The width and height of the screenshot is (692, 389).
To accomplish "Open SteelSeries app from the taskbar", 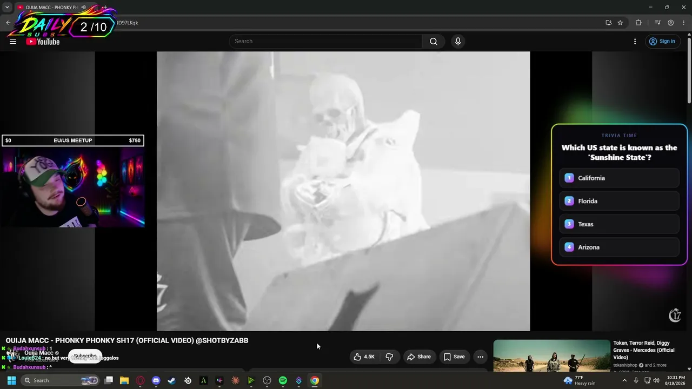I will click(x=188, y=380).
